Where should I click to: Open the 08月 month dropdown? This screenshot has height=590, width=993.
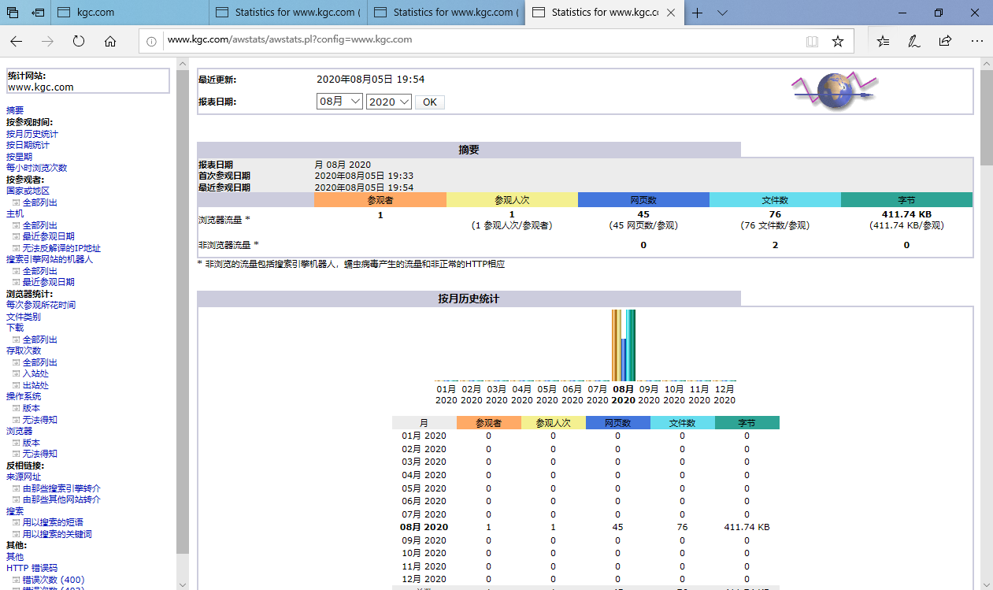click(339, 102)
